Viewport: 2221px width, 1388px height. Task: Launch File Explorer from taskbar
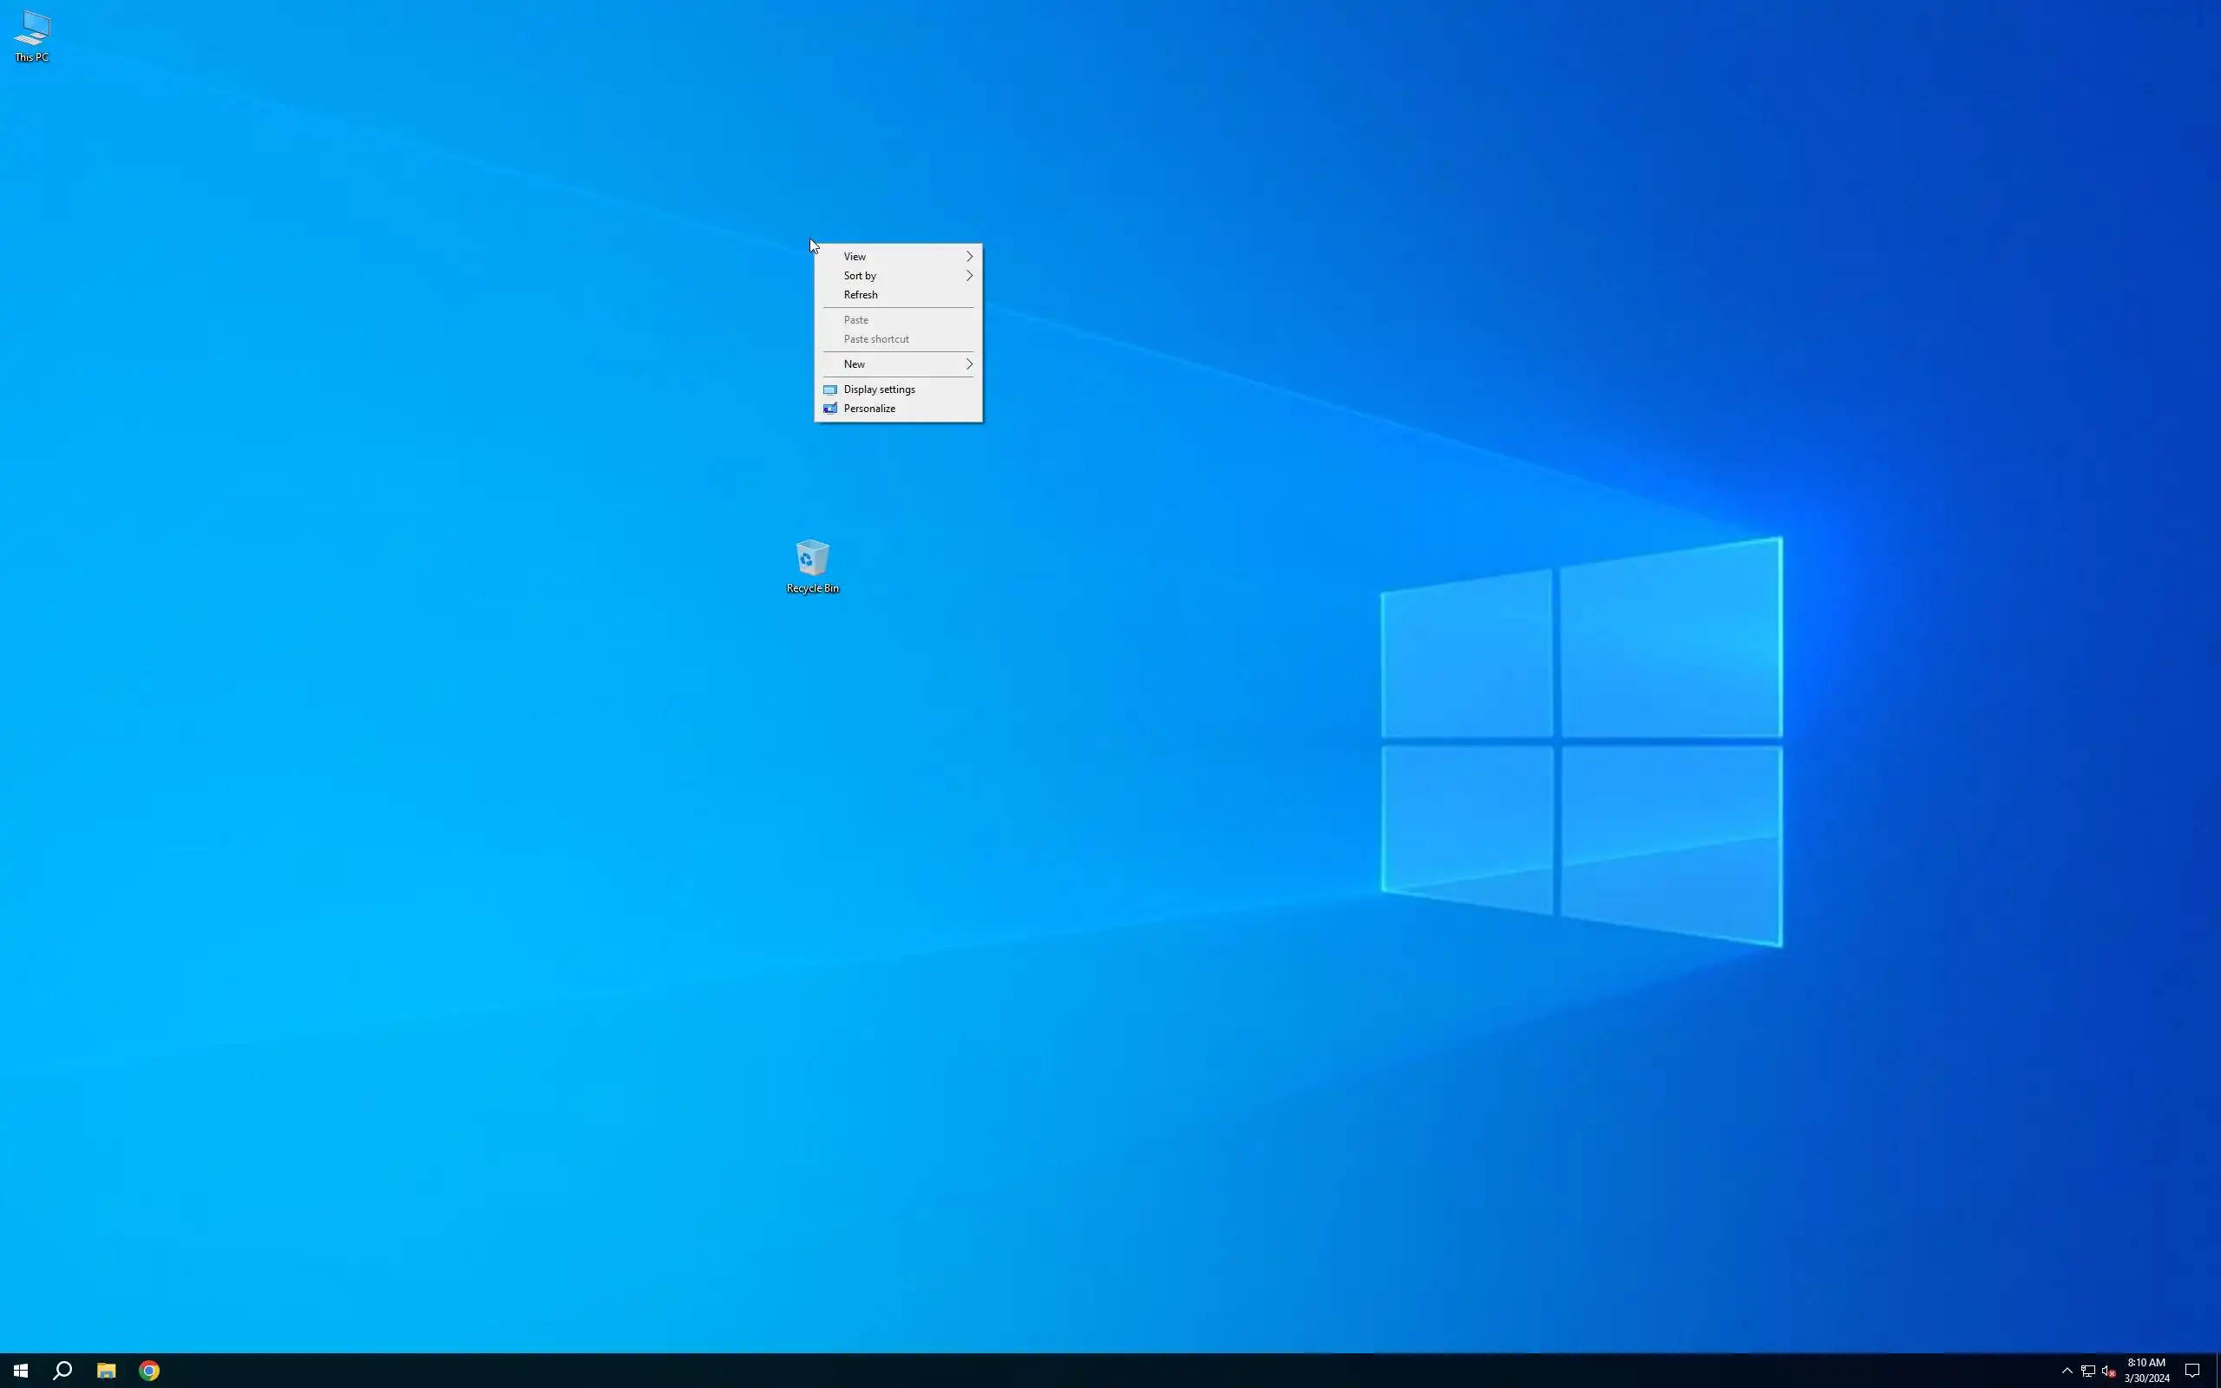point(107,1371)
